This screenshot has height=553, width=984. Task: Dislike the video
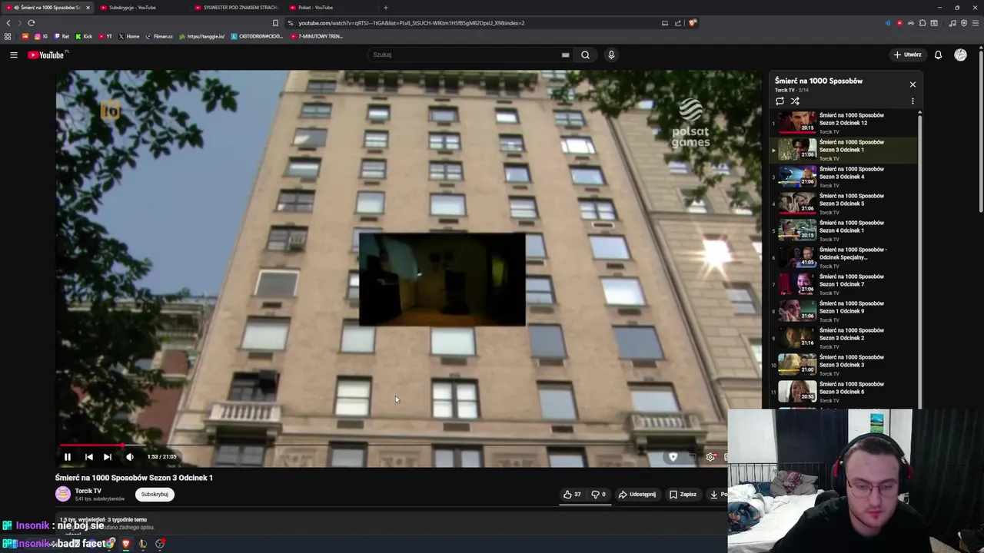point(598,495)
